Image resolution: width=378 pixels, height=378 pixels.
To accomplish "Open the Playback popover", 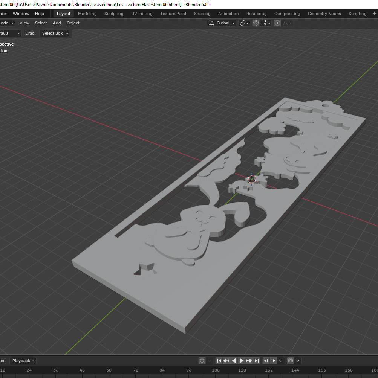I will point(23,361).
